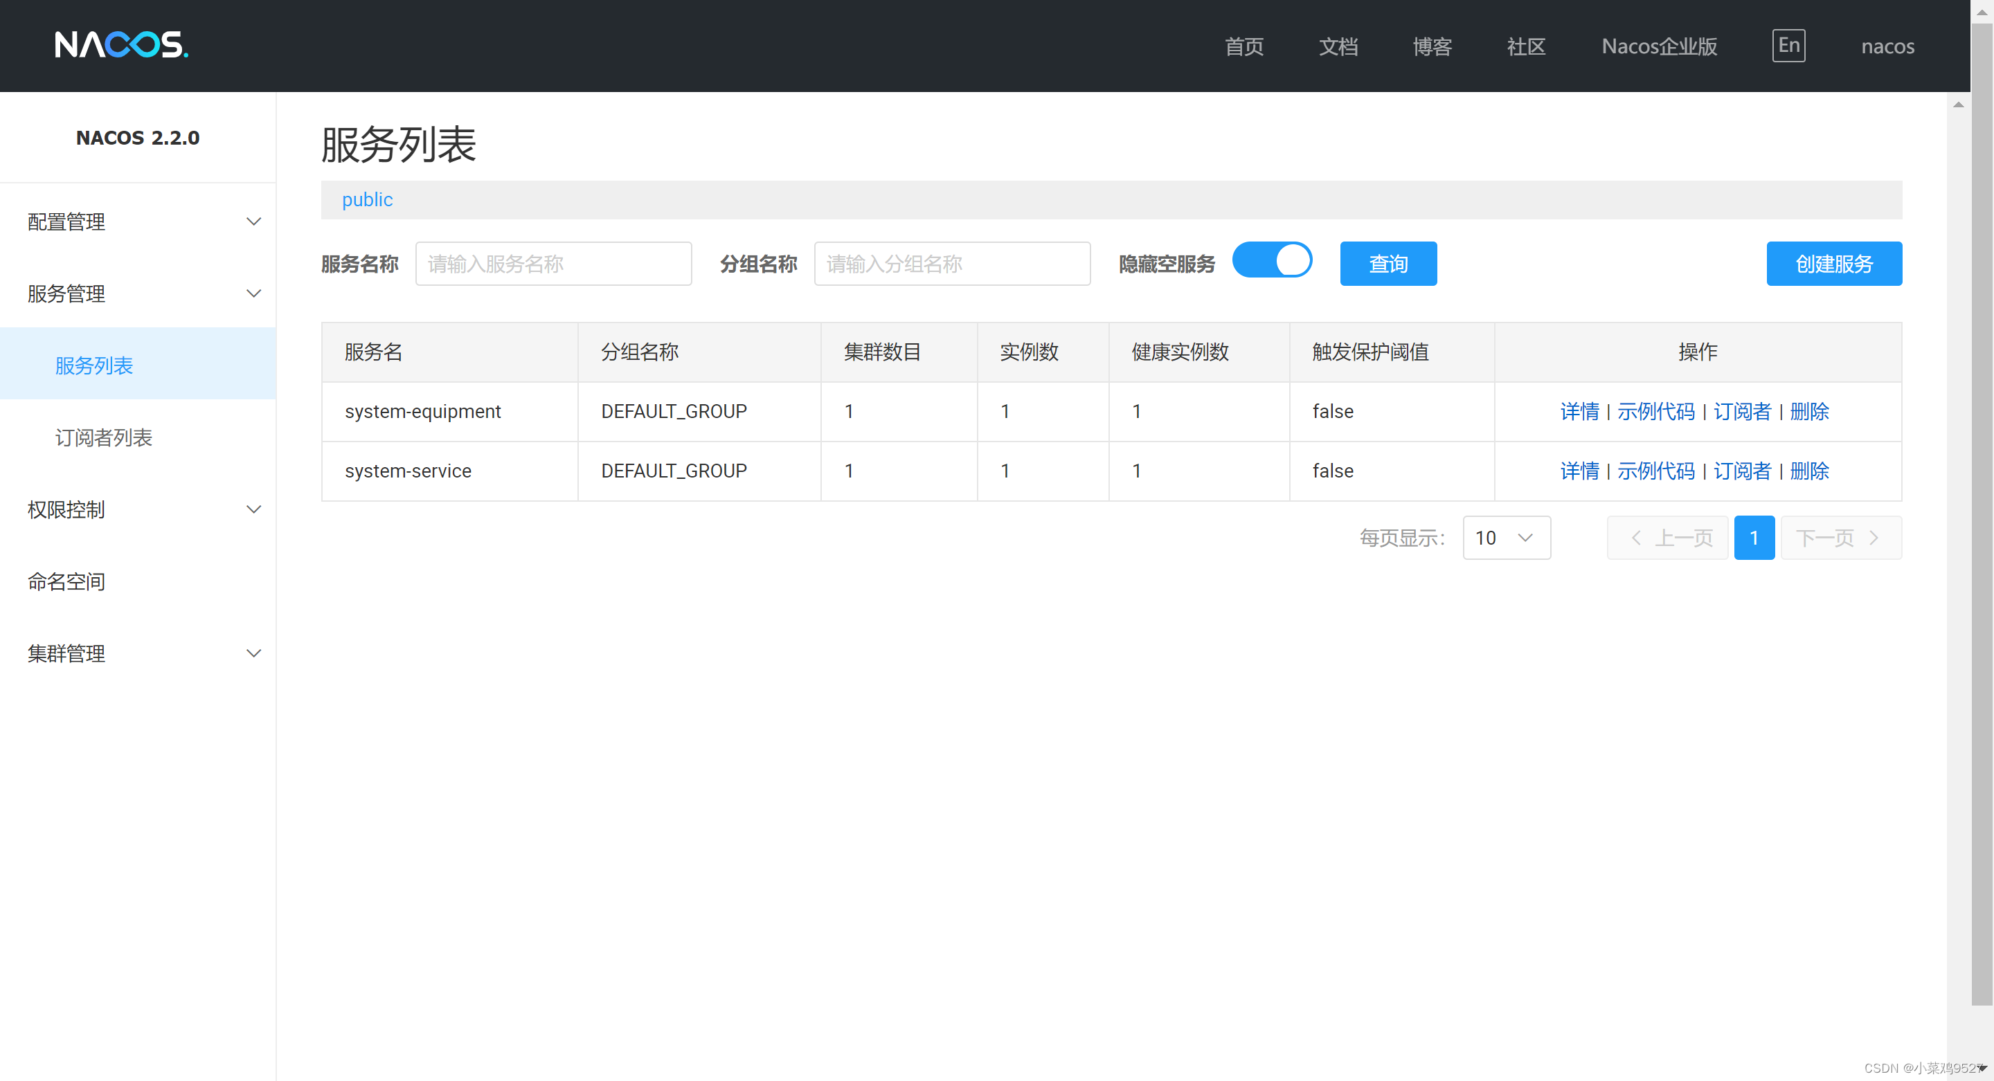
Task: Open 示例代码 for system-equipment
Action: 1655,412
